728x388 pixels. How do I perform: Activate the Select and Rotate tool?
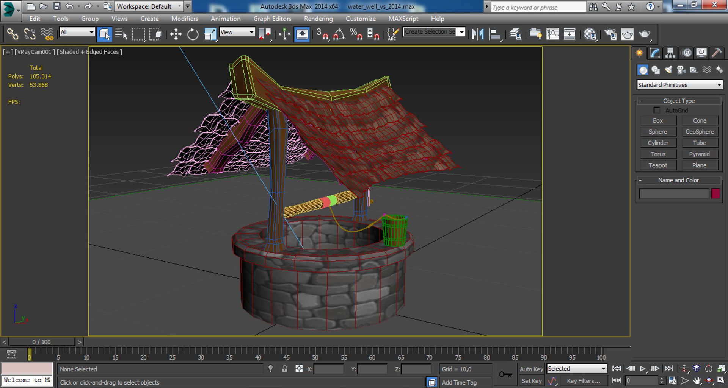point(193,34)
